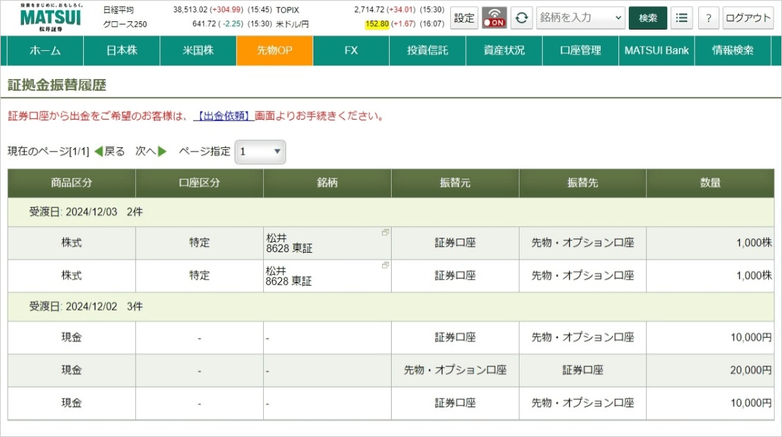This screenshot has height=437, width=782.
Task: Click the refresh arrows icon
Action: [x=522, y=19]
